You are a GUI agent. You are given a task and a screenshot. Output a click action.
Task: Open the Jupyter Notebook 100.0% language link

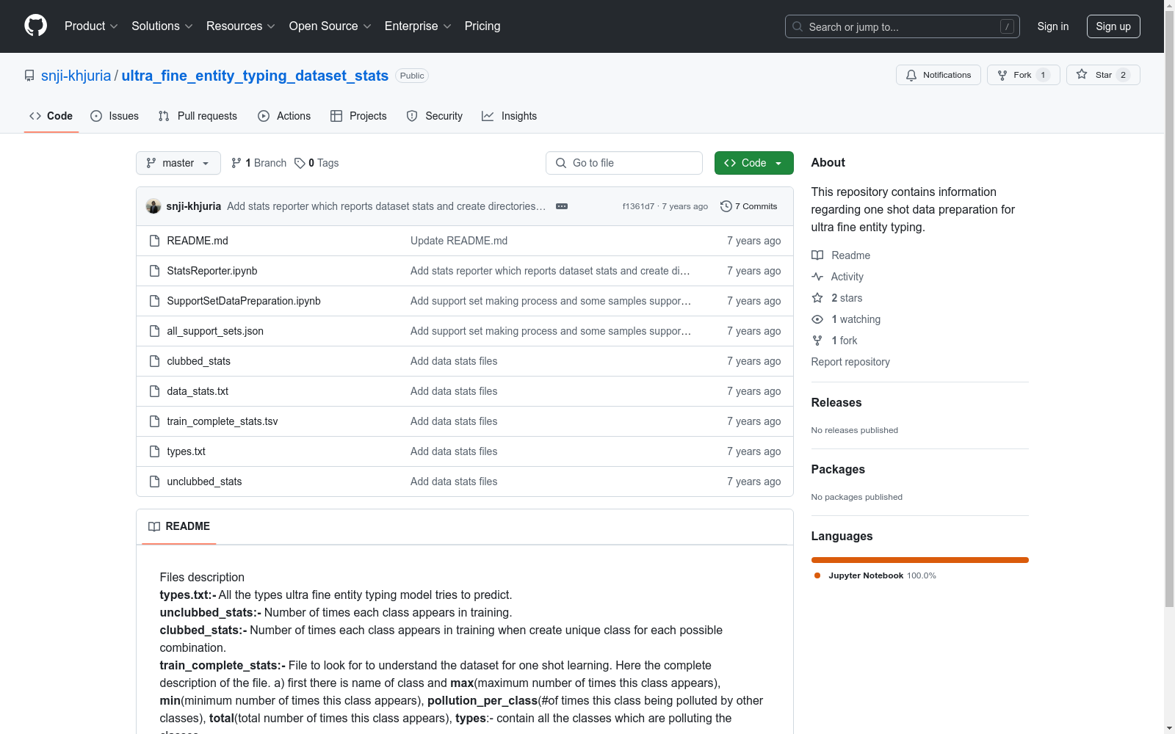click(x=875, y=575)
